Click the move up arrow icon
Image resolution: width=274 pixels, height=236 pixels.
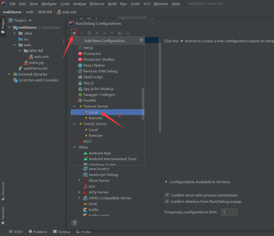pyautogui.click(x=104, y=33)
